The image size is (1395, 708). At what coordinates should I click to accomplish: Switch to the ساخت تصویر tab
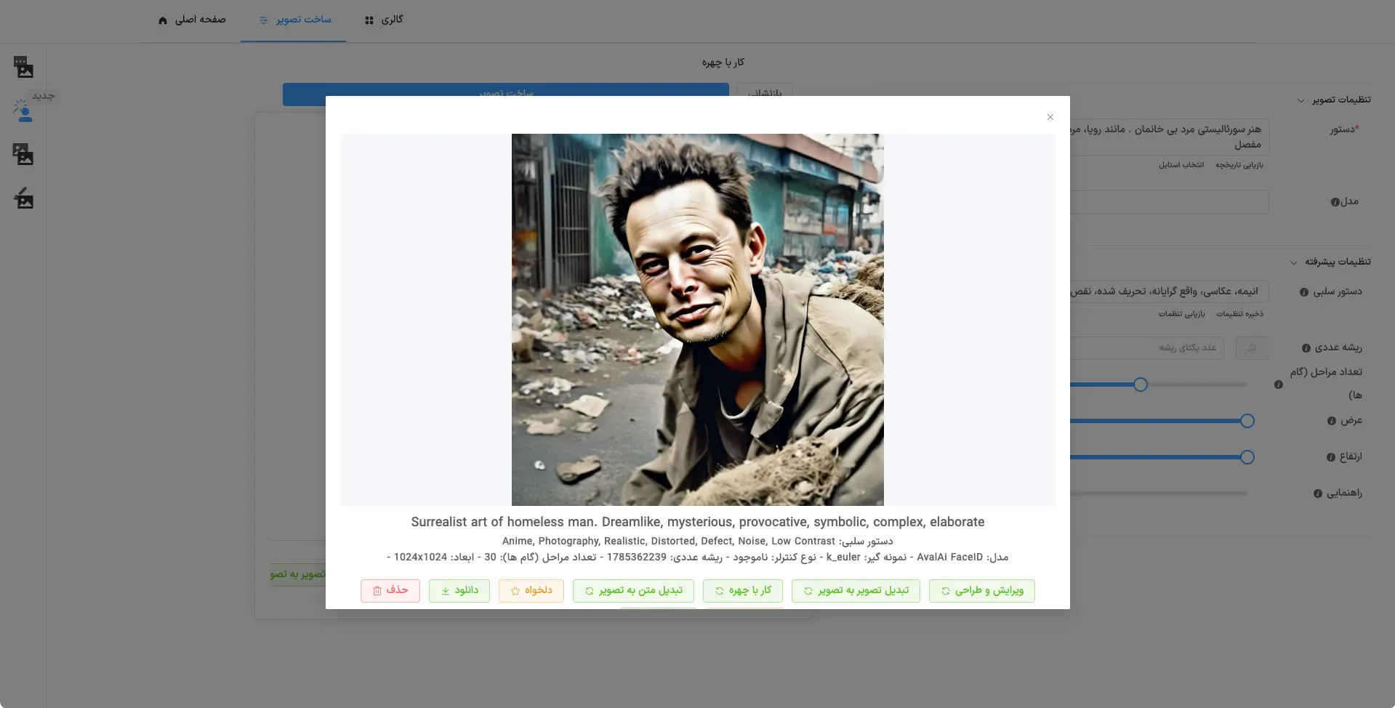click(294, 20)
